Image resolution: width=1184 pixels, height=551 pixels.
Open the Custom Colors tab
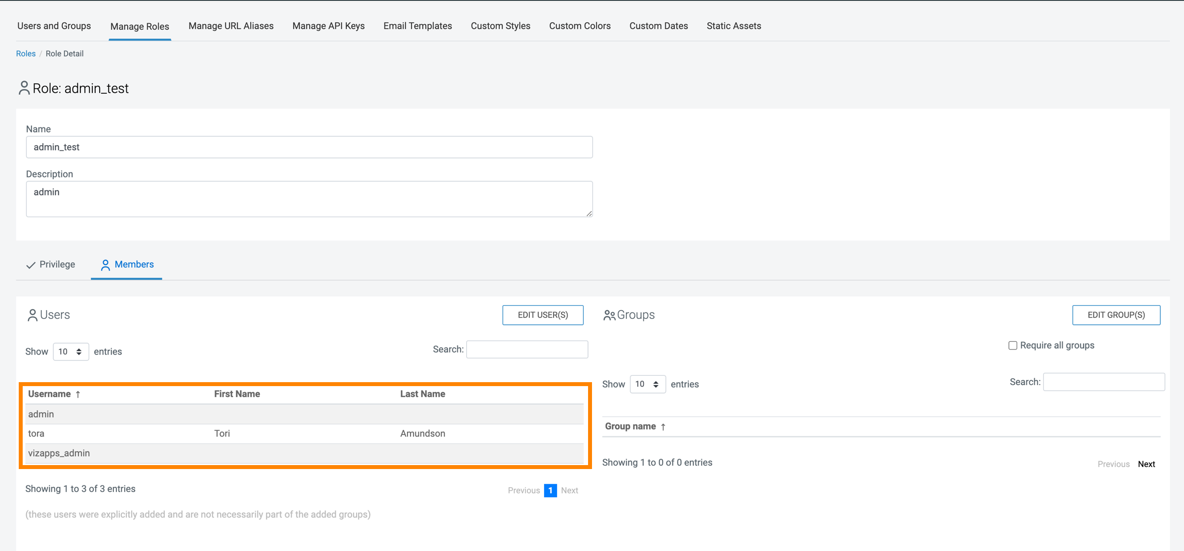point(580,26)
